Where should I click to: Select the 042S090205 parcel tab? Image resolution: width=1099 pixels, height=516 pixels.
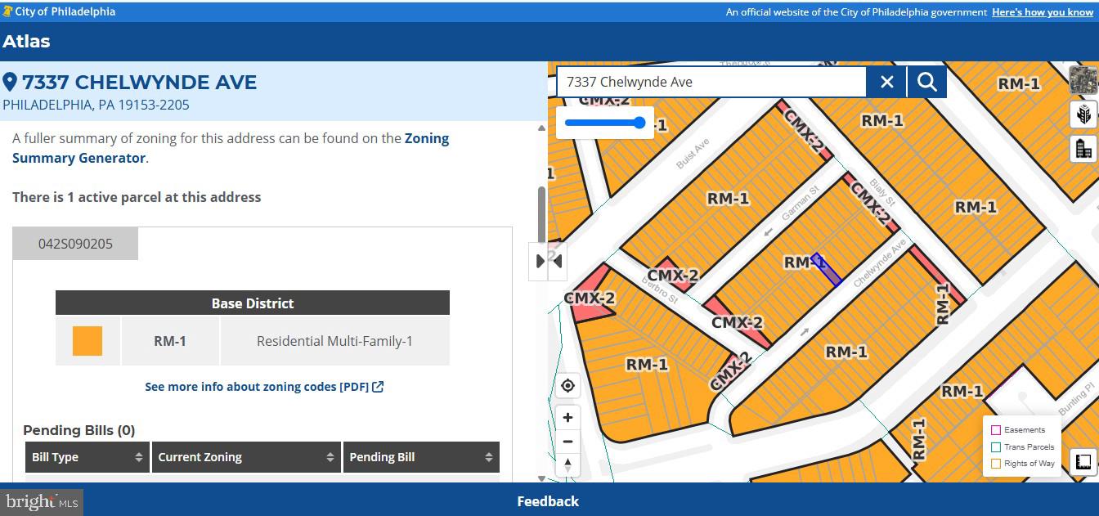[x=75, y=243]
